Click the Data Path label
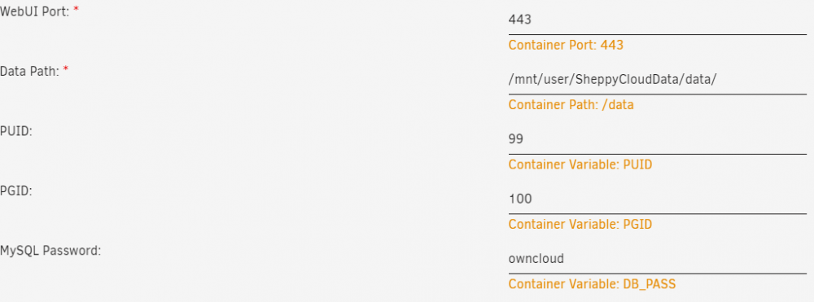 (x=29, y=72)
